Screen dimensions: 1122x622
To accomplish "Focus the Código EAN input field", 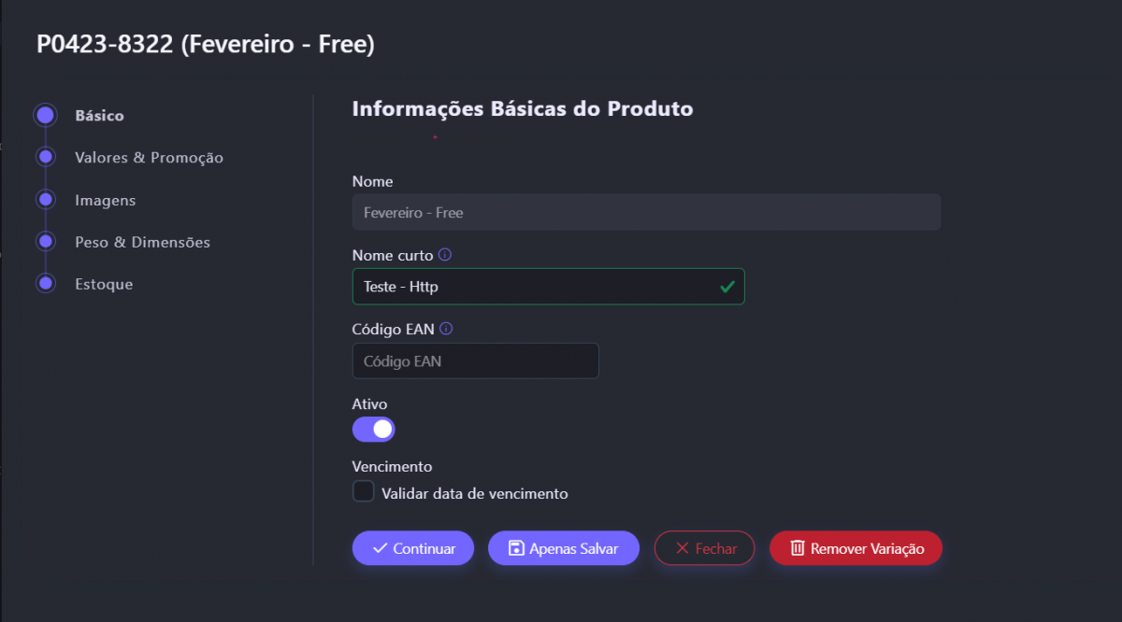I will [x=475, y=360].
